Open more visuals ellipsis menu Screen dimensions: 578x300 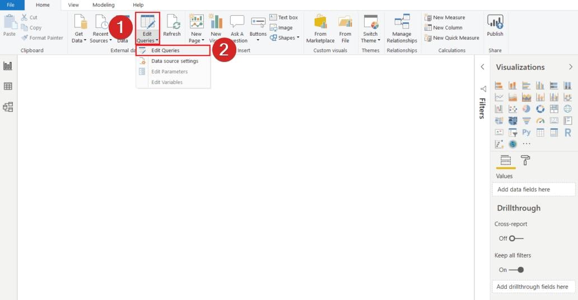(x=526, y=144)
